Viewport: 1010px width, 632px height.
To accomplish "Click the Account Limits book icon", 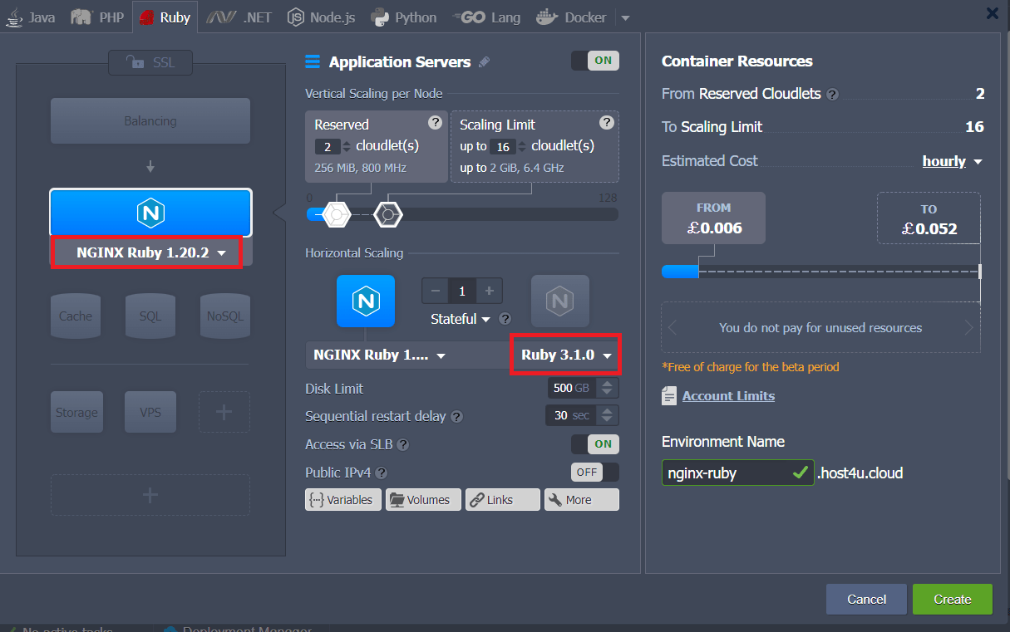I will point(670,395).
